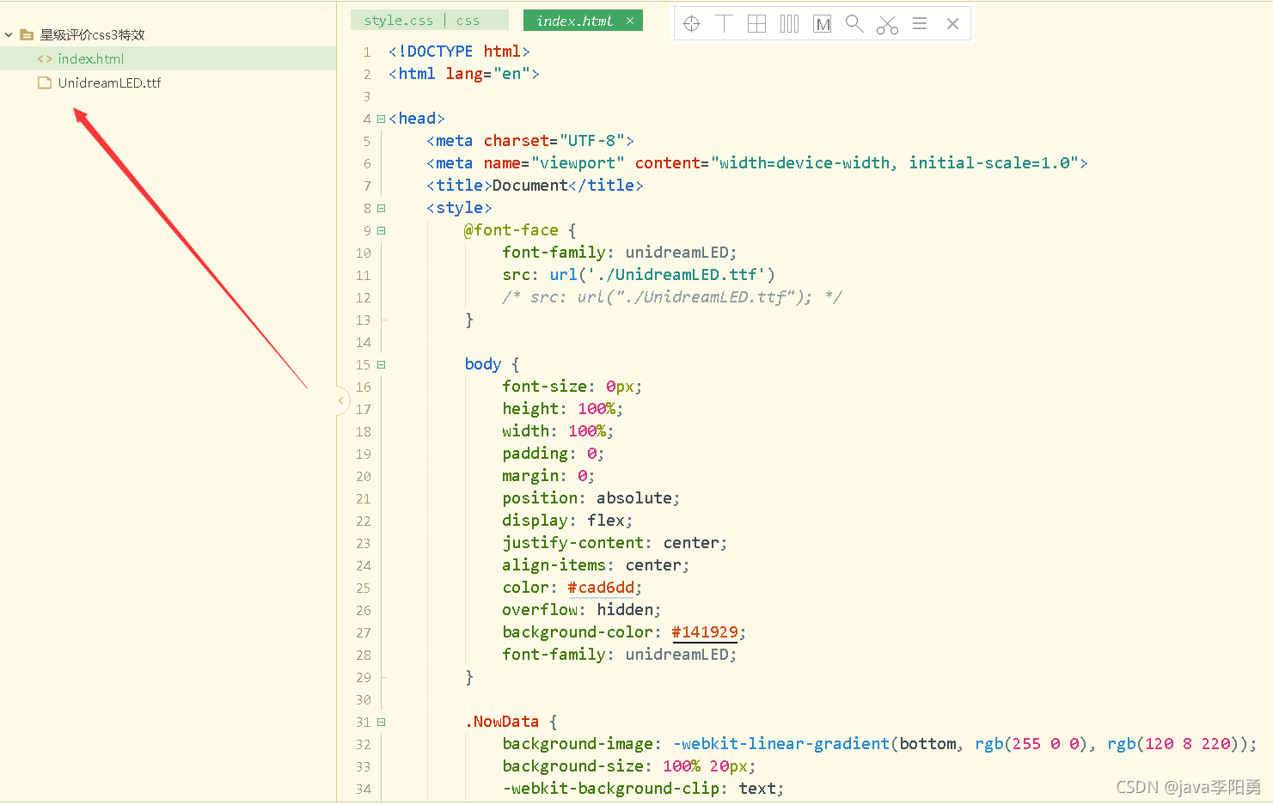1273x805 pixels.
Task: Click the "justify-content: center" line
Action: coord(615,543)
